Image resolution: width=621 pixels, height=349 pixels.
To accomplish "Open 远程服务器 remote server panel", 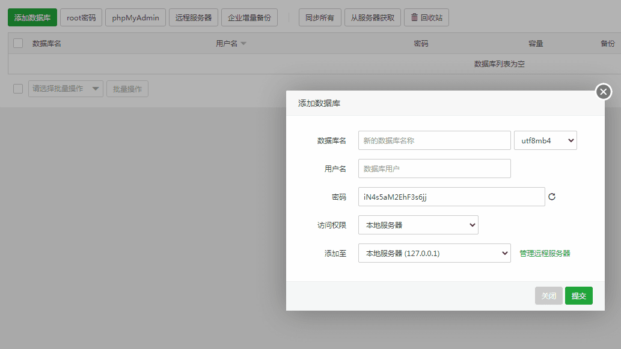I will coord(192,17).
